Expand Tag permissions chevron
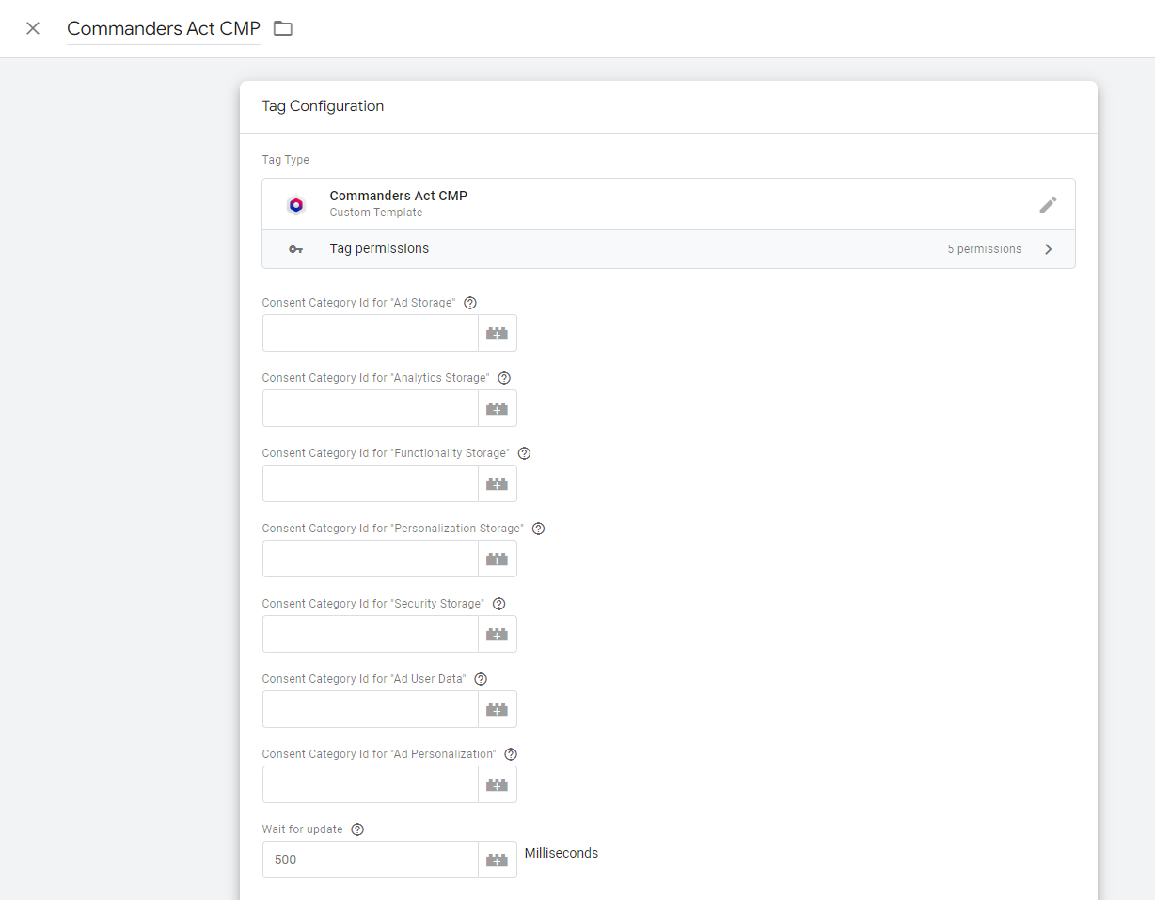This screenshot has height=900, width=1155. pos(1048,249)
